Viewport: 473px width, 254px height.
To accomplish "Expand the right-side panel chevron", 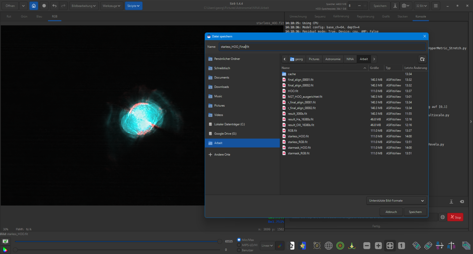I will tap(471, 121).
